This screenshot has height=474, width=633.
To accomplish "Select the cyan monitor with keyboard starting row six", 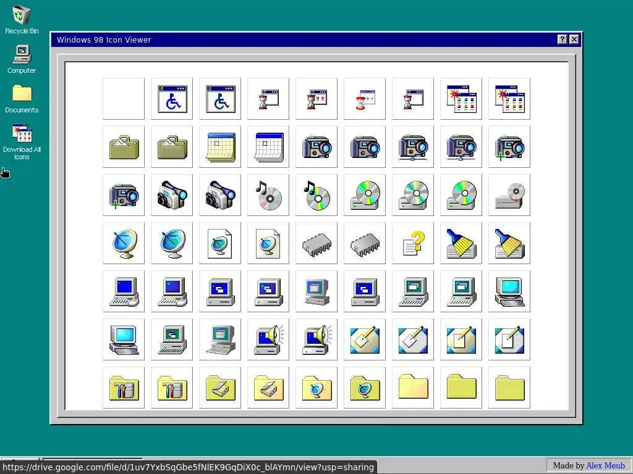I will tap(124, 339).
